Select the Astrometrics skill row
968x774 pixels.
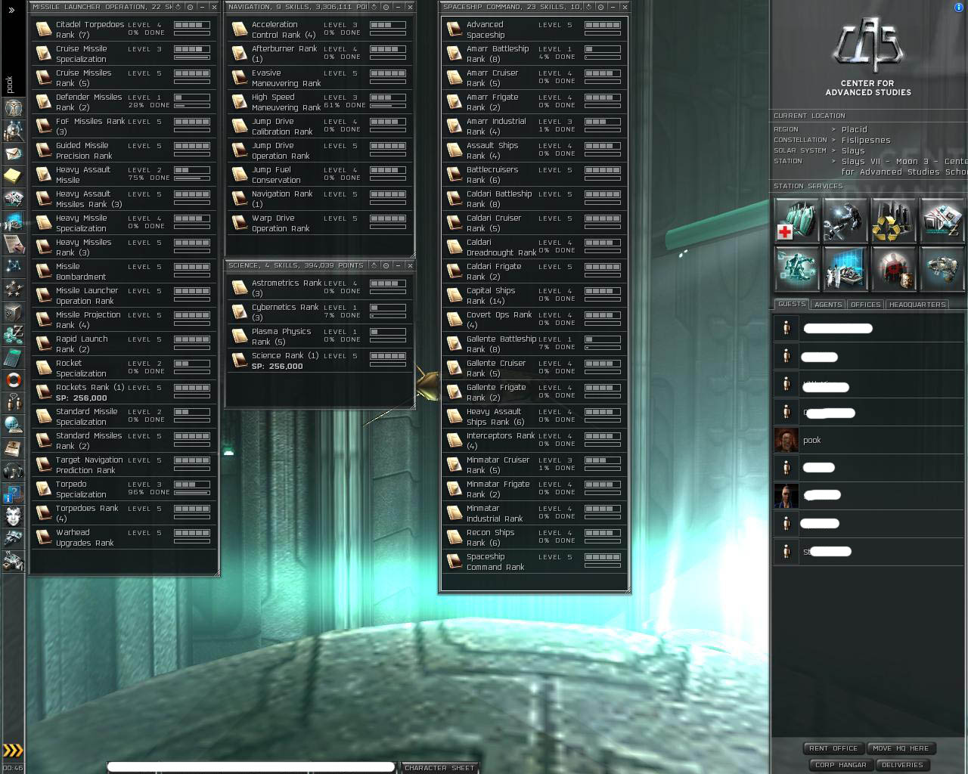coord(321,288)
